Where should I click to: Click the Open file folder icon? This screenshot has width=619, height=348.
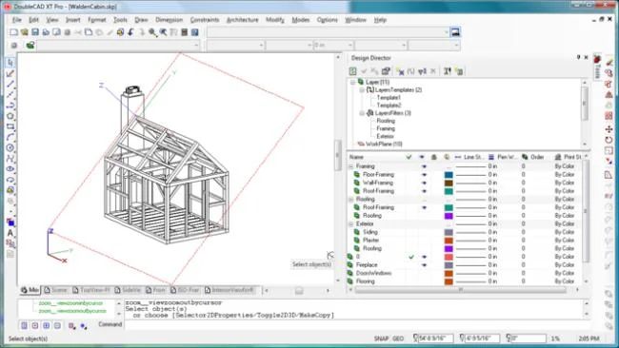pyautogui.click(x=25, y=32)
